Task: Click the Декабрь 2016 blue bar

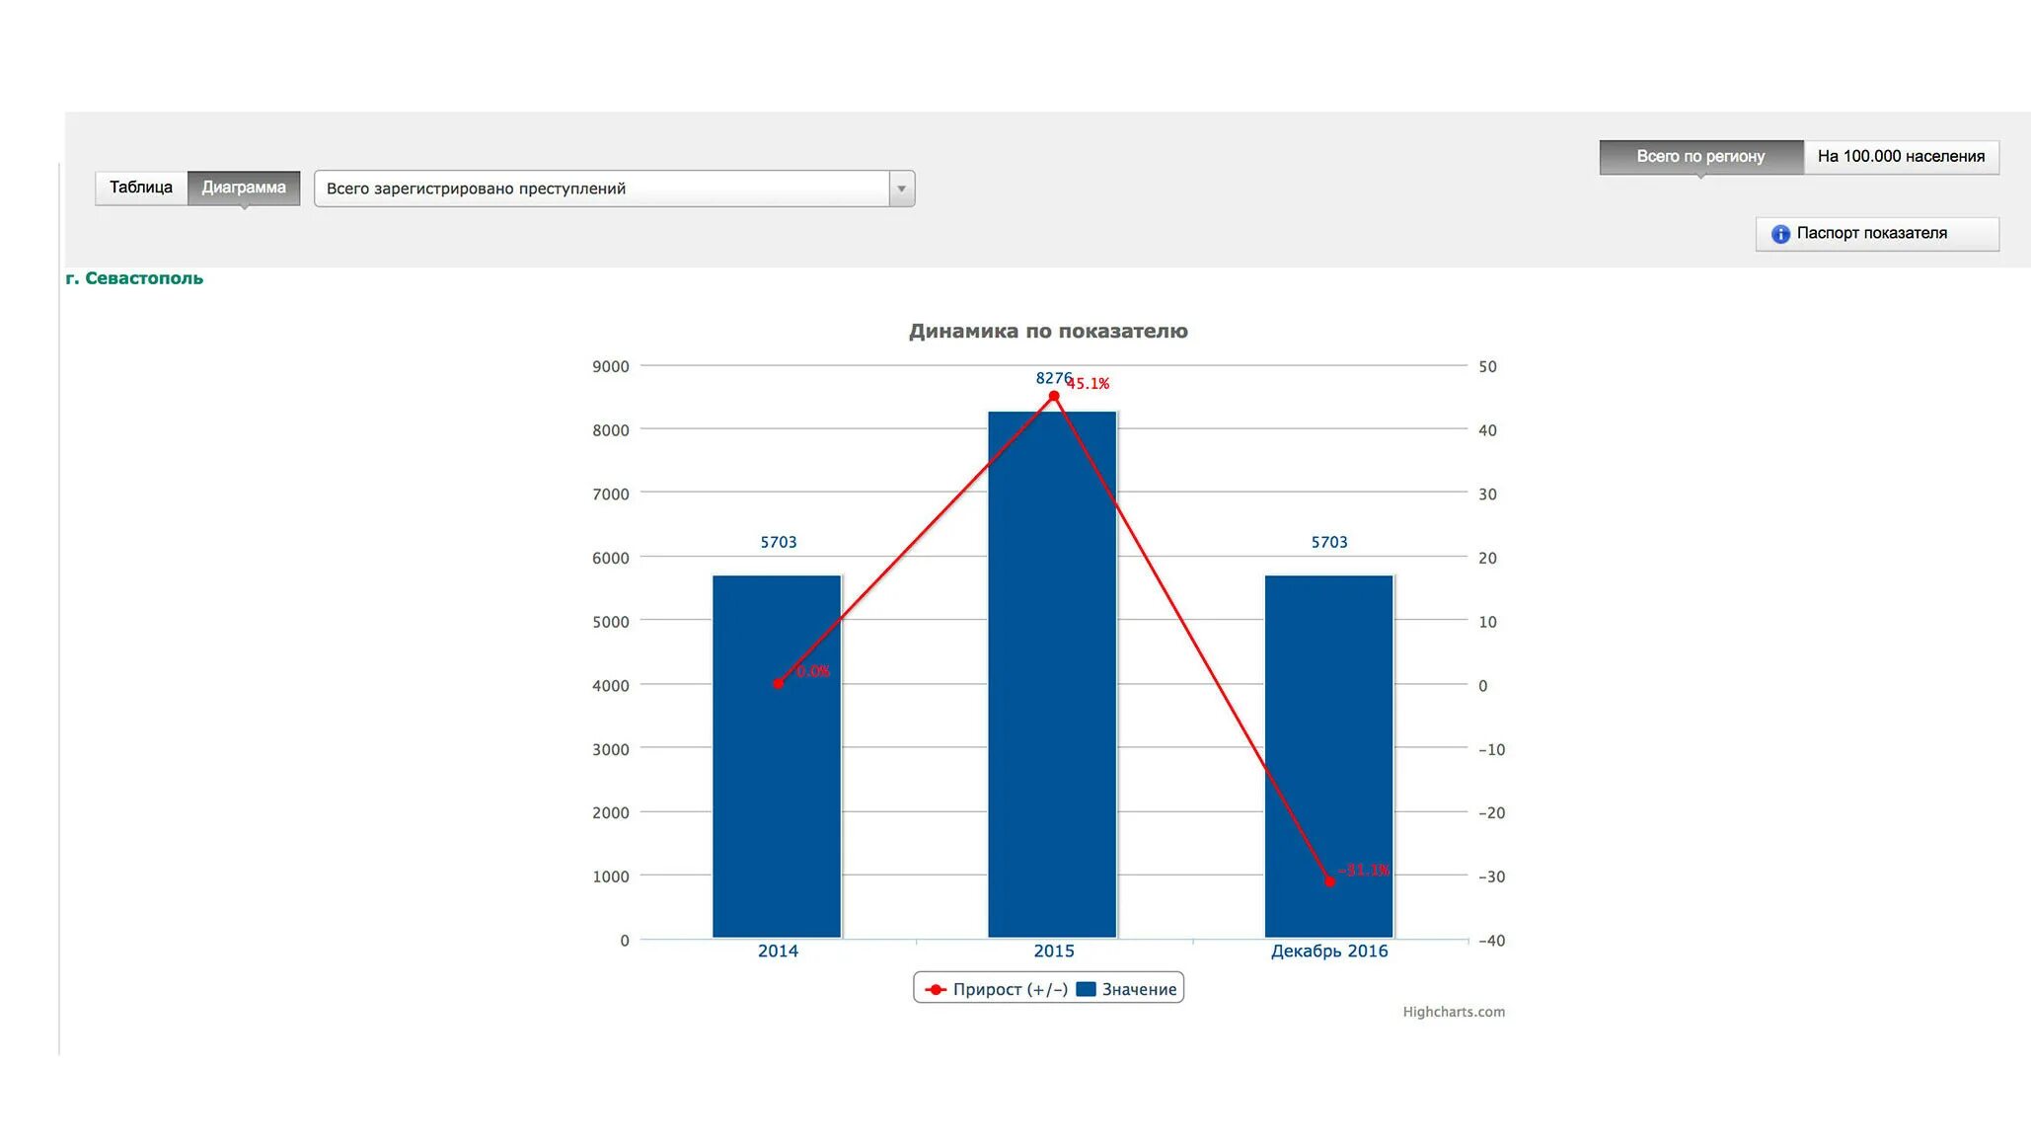Action: point(1328,756)
